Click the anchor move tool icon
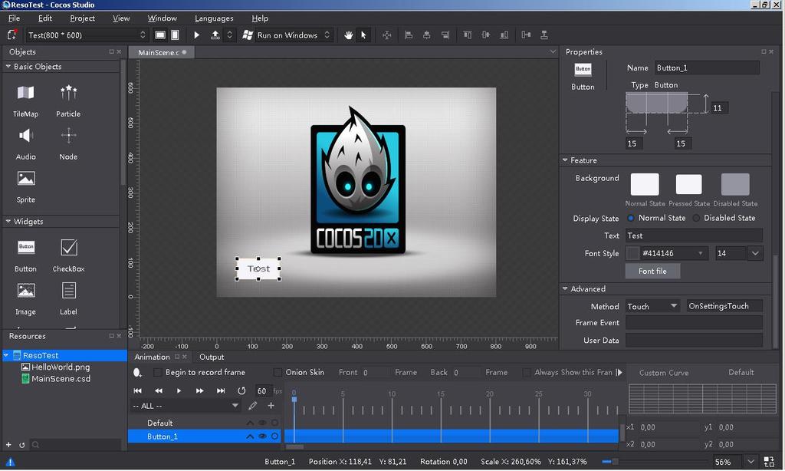785x471 pixels. coord(387,35)
